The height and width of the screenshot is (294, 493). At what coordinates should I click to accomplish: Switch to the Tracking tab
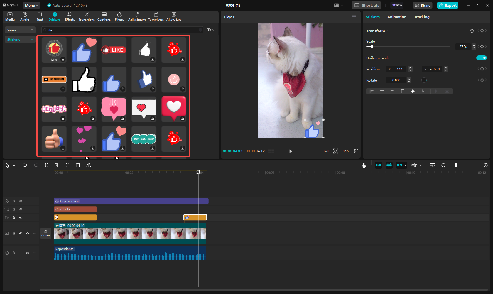(x=421, y=17)
